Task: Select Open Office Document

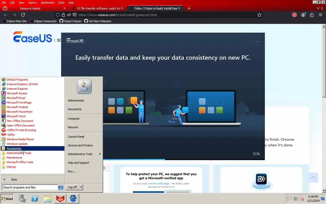Action: pyautogui.click(x=20, y=125)
